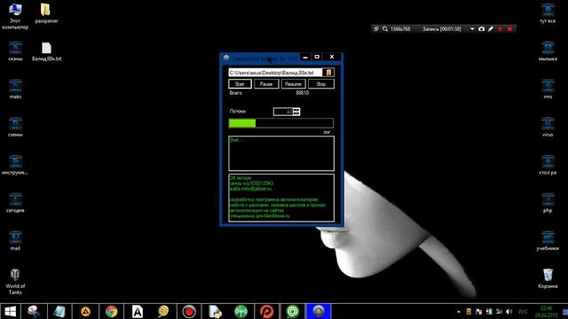Click the recorder window select icon
568x319 pixels.
[376, 29]
